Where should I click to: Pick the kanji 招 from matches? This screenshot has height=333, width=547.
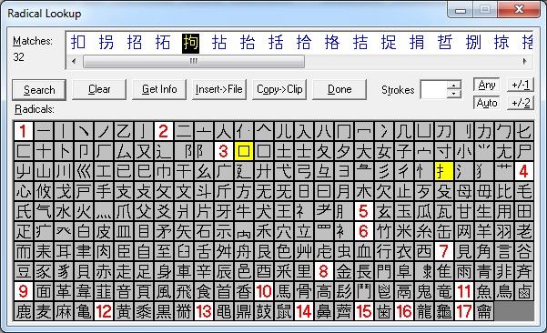[x=135, y=43]
